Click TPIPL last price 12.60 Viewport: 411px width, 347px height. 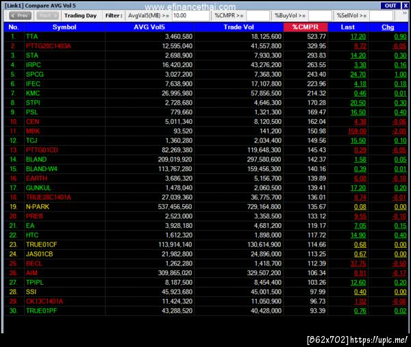pyautogui.click(x=358, y=282)
